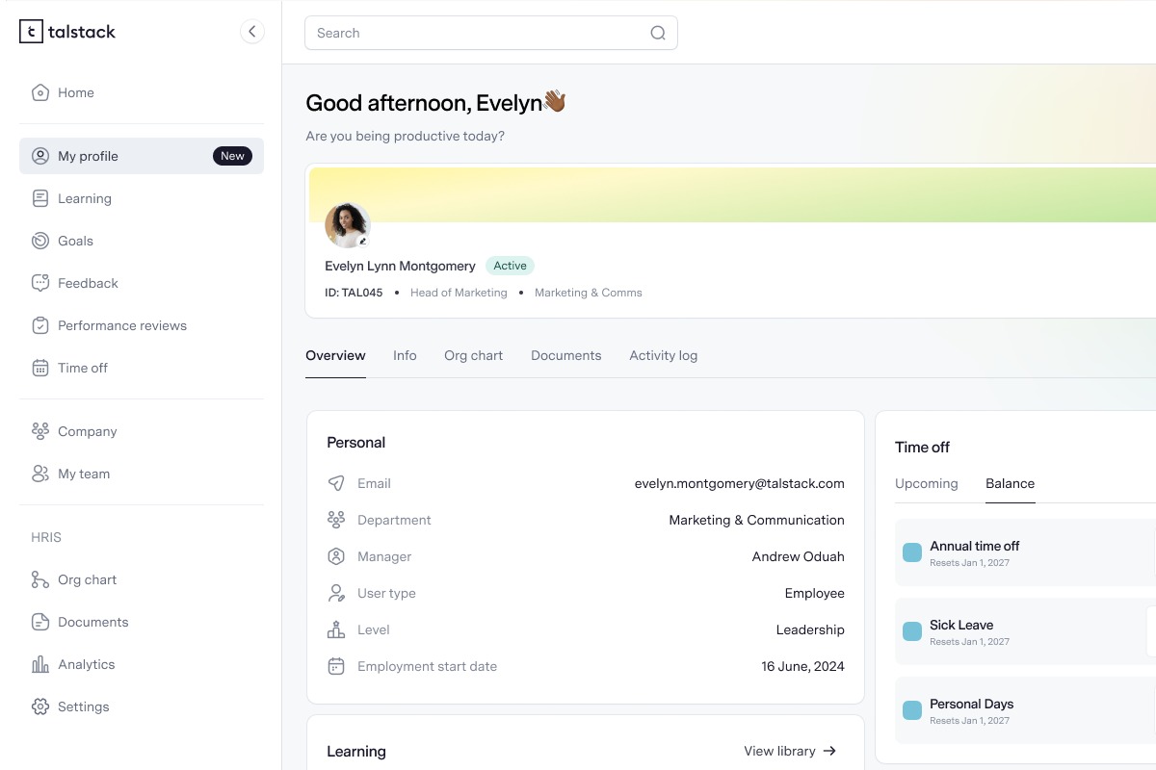This screenshot has width=1156, height=770.
Task: Click into the Search field
Action: (491, 33)
